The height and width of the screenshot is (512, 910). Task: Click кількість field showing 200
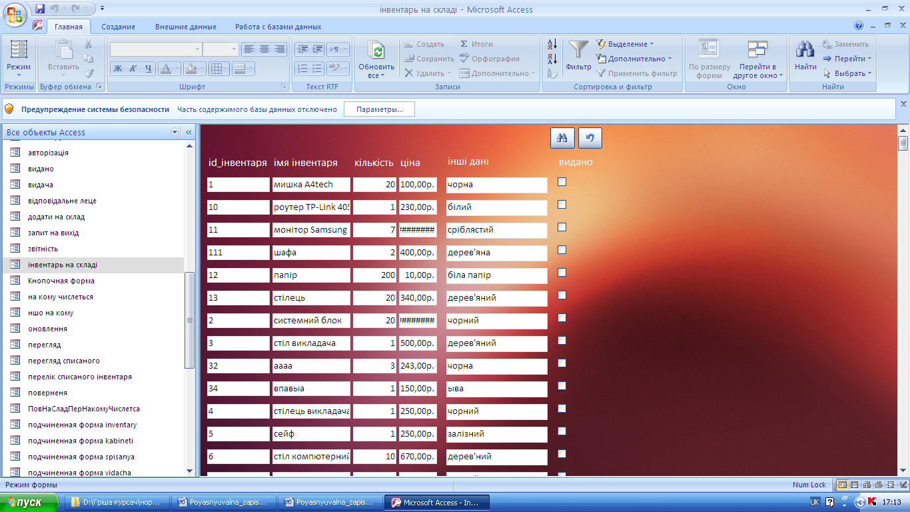coord(374,275)
